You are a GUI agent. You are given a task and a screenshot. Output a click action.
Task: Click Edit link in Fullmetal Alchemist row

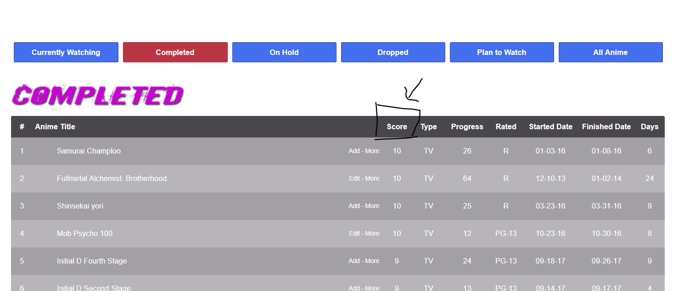[x=354, y=178]
